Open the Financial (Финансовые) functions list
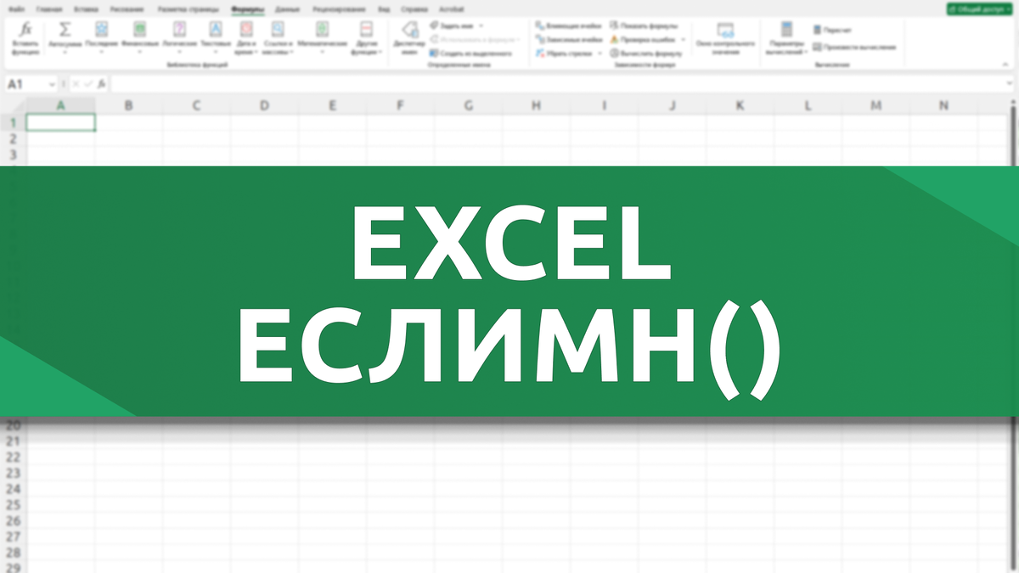Image resolution: width=1019 pixels, height=573 pixels. [x=138, y=37]
